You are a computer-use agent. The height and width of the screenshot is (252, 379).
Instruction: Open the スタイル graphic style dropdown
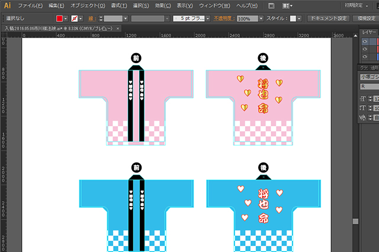(x=299, y=18)
